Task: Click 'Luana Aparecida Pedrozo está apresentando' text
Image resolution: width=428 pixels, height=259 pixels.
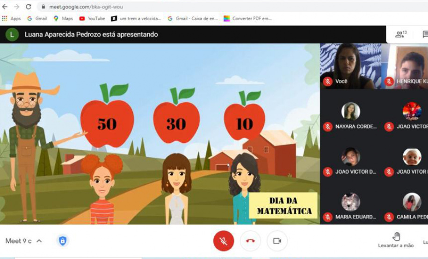Action: tap(91, 35)
